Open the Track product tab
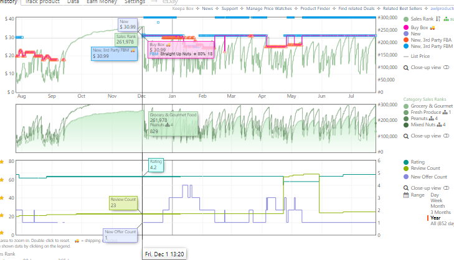 pyautogui.click(x=42, y=2)
